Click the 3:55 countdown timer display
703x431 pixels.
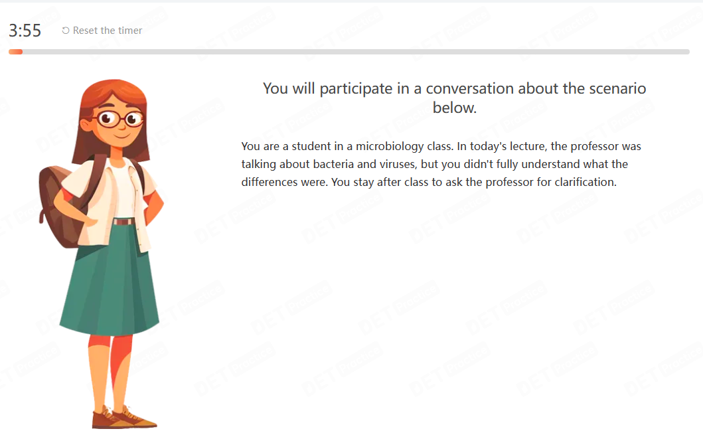pos(25,31)
